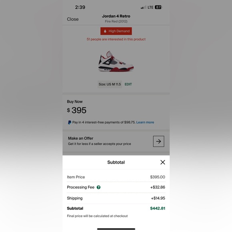Tap the 51 people interested text
The height and width of the screenshot is (232, 232).
[x=116, y=39]
